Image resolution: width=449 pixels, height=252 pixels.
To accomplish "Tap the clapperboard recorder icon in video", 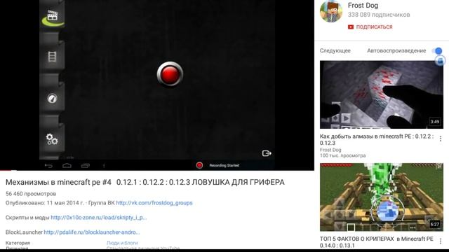I will pos(52,16).
